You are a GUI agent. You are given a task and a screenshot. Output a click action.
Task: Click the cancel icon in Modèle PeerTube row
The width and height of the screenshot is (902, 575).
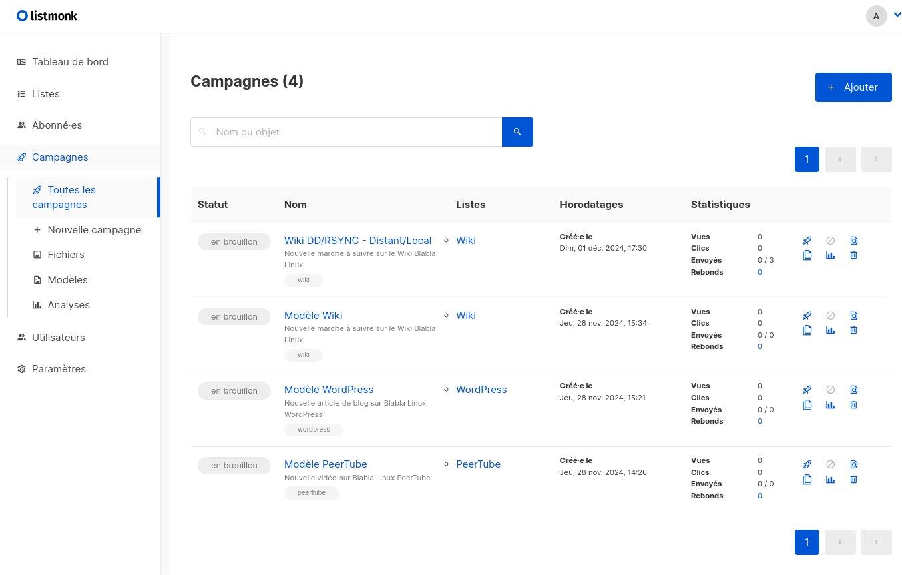pyautogui.click(x=830, y=464)
